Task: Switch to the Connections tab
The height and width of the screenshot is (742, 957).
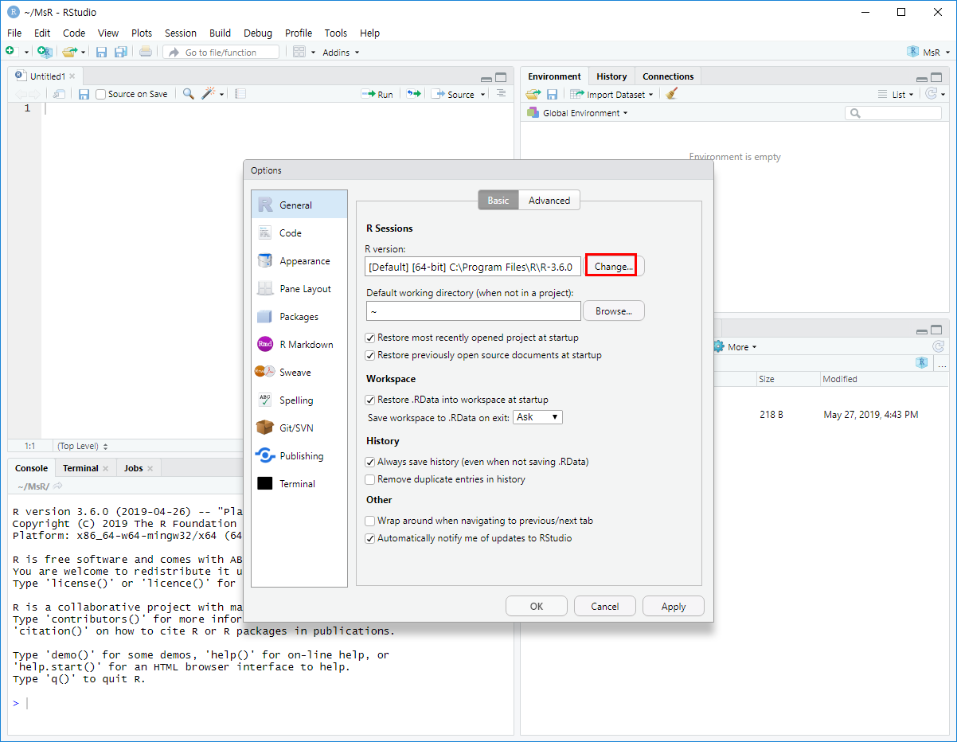Action: pyautogui.click(x=668, y=76)
